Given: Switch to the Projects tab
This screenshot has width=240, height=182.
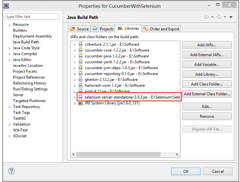Looking at the screenshot, I should tap(103, 29).
